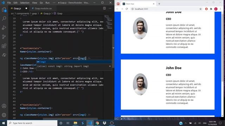Open the Manage gear in activity bar
Image resolution: width=225 pixels, height=126 pixels.
pos(4,115)
